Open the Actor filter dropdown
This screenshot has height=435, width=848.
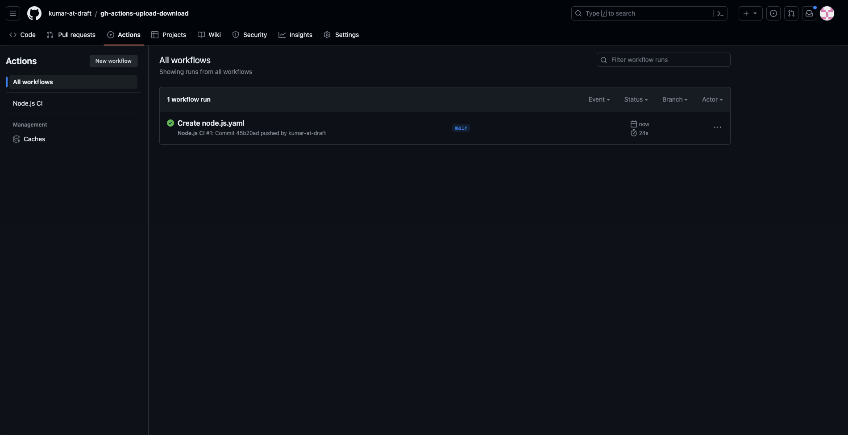712,99
